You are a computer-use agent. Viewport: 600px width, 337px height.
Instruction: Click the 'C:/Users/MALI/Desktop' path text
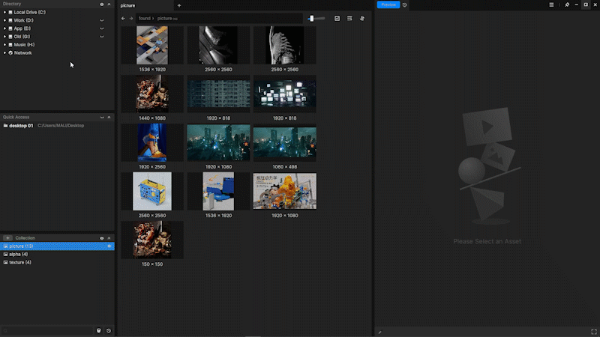point(61,125)
